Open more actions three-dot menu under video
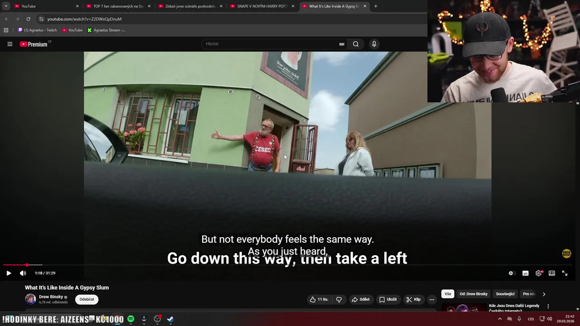This screenshot has height=326, width=580. 431,299
